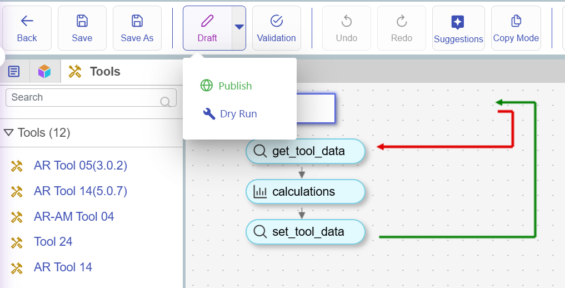Click the Undo button

(346, 28)
